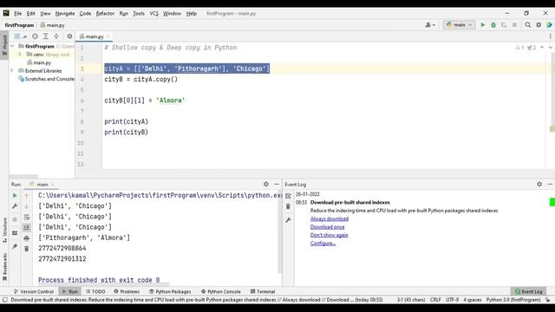The height and width of the screenshot is (312, 555).
Task: Open the Navigate menu
Action: (65, 14)
